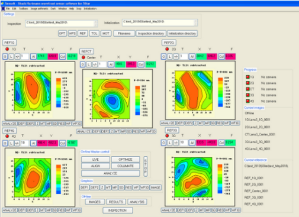Open the Help menu

pos(72,9)
